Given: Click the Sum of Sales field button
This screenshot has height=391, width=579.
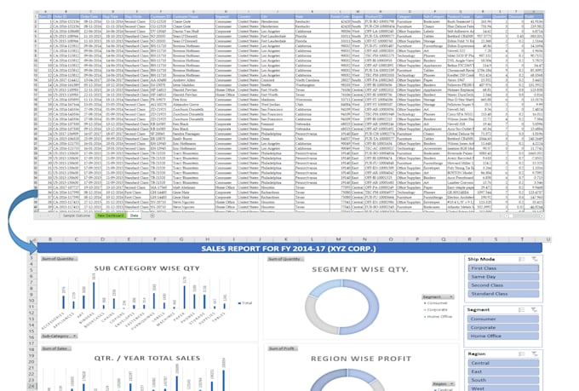Looking at the screenshot, I should coord(56,348).
